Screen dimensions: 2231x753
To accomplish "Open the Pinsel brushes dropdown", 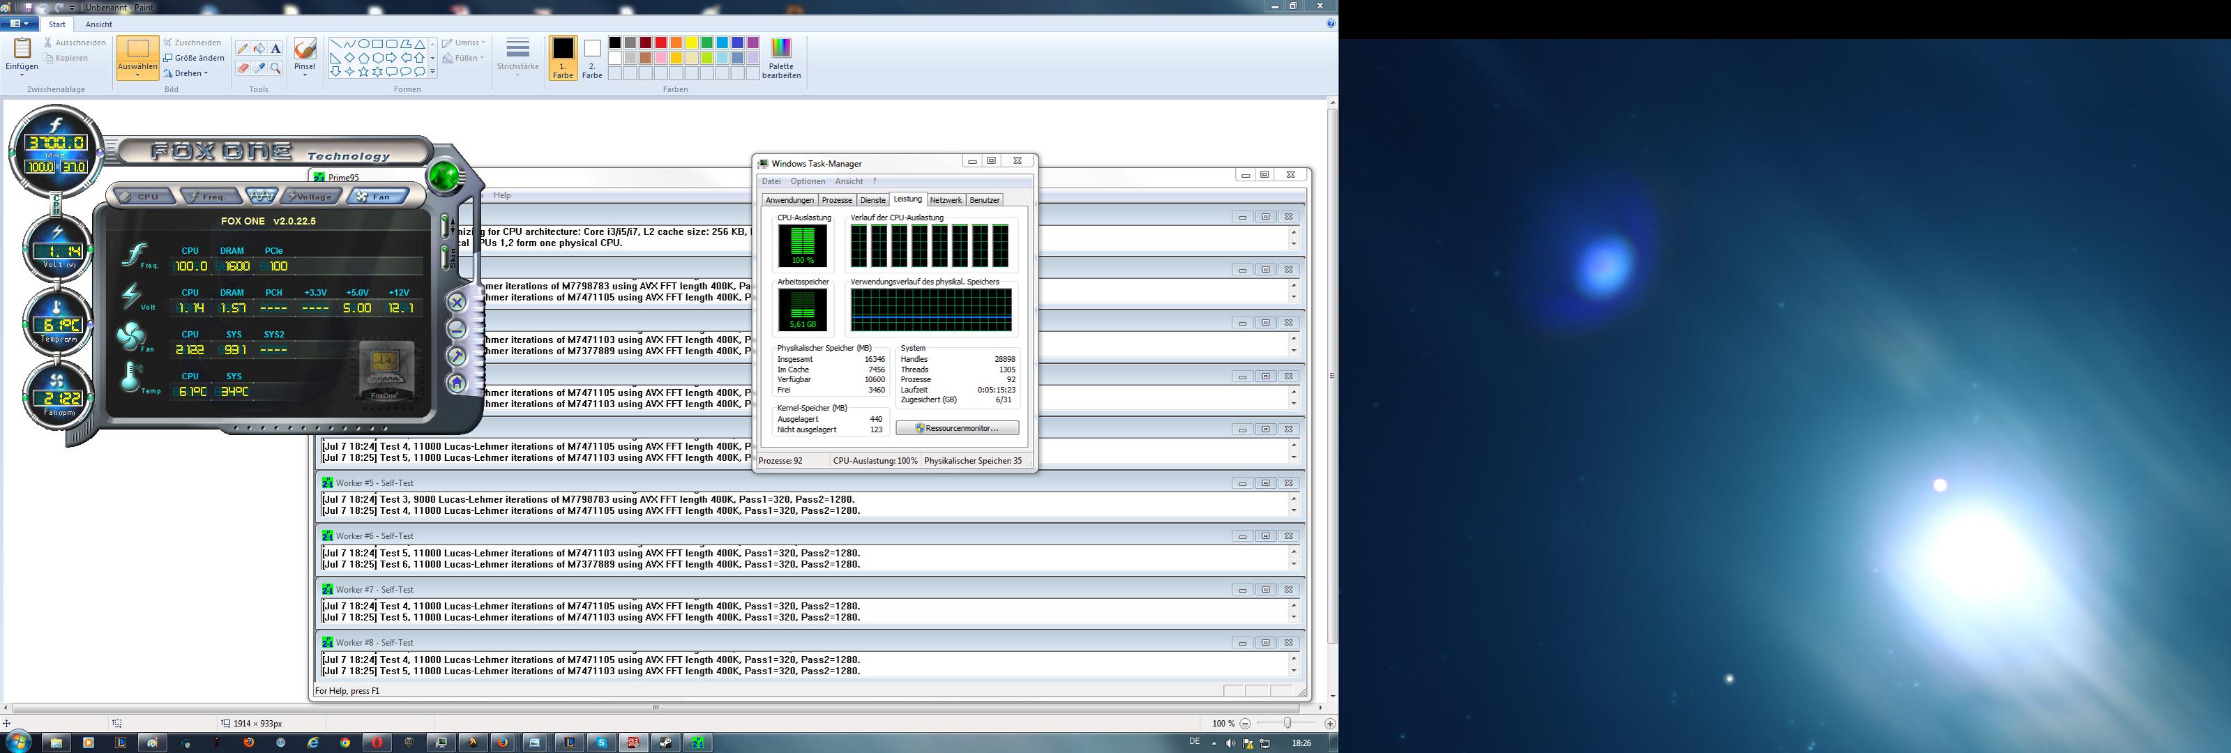I will pos(305,75).
